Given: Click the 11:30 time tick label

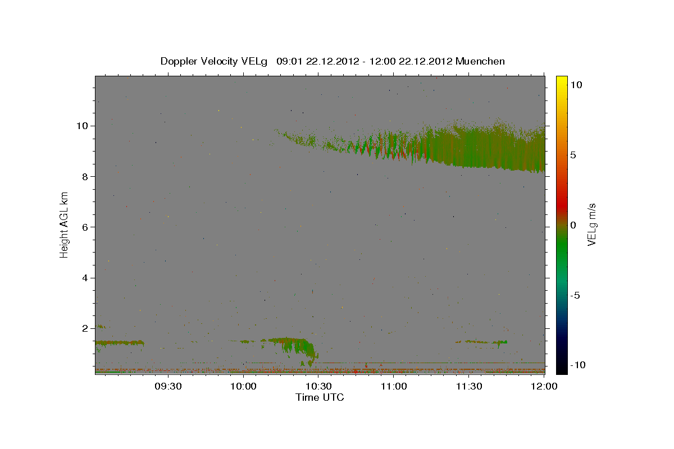Looking at the screenshot, I should 468,386.
